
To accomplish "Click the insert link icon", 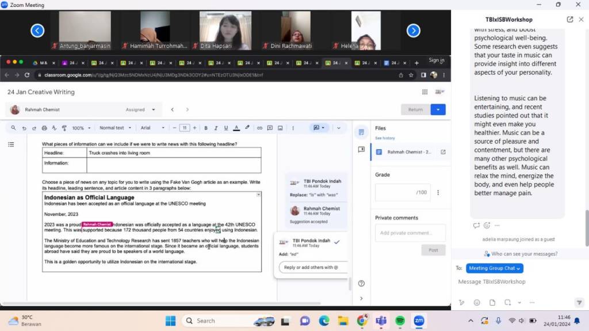I will [x=260, y=128].
